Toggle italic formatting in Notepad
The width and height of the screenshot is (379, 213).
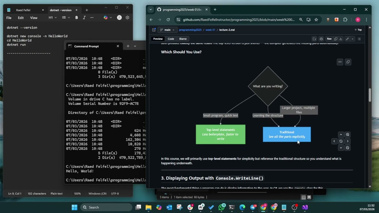pos(84,18)
